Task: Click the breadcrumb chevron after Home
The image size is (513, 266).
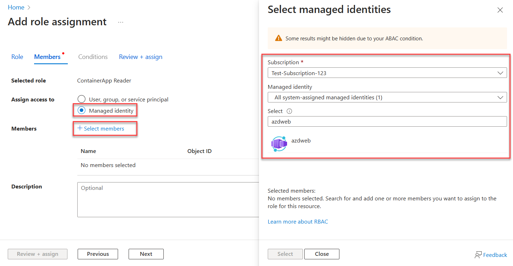Action: point(28,7)
